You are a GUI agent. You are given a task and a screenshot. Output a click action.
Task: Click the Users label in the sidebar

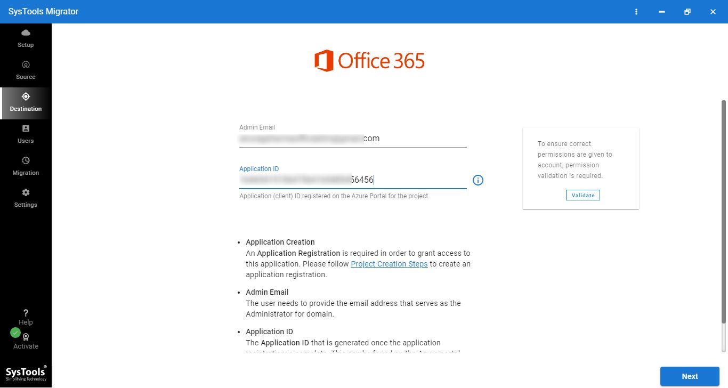point(26,141)
